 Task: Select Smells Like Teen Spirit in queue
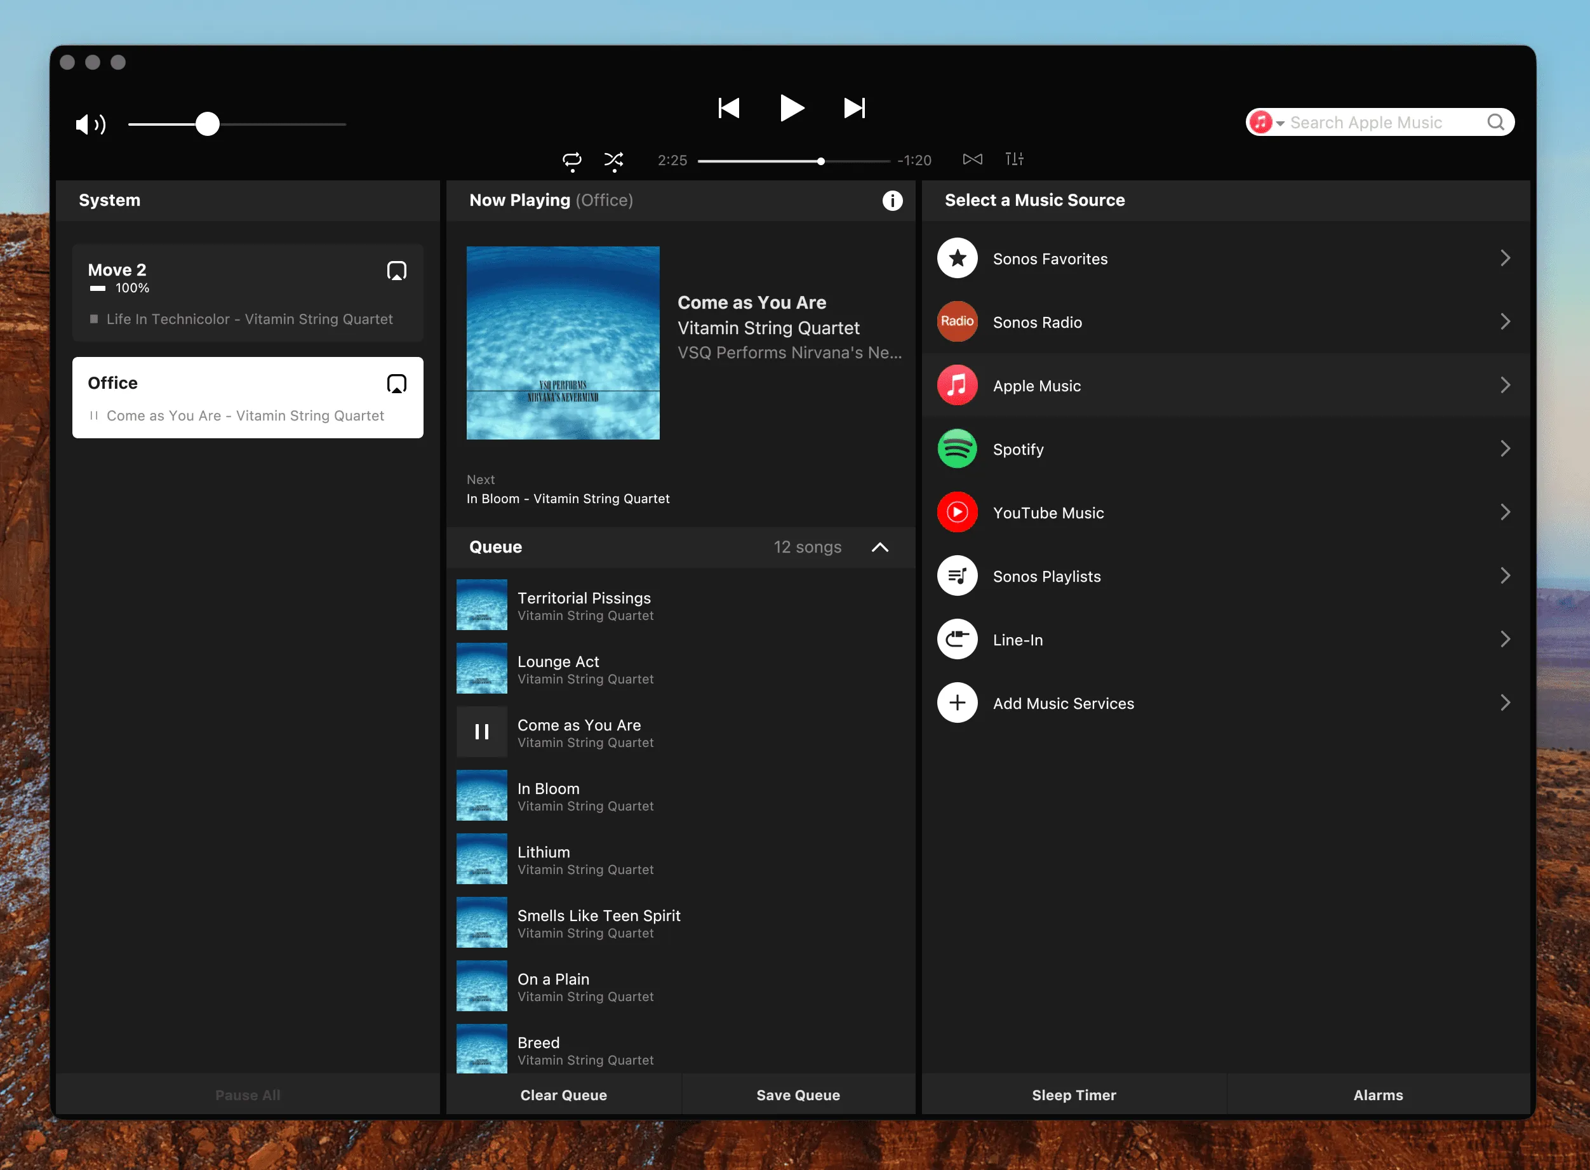tap(680, 923)
